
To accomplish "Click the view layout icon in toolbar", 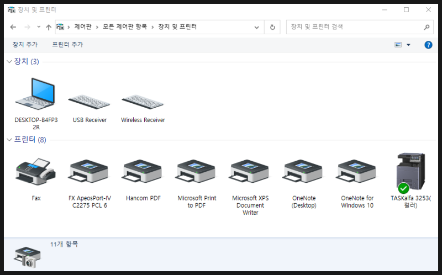I will click(x=398, y=45).
